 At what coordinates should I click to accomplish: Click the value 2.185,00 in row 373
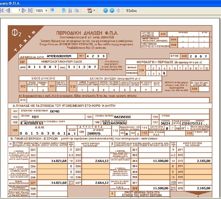coord(204,161)
